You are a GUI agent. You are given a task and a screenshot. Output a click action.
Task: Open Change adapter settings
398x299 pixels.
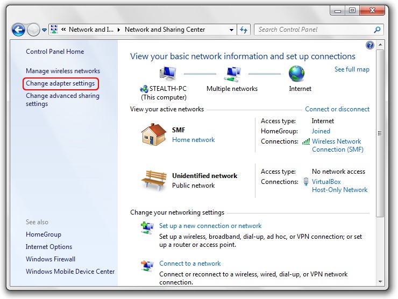coord(60,83)
